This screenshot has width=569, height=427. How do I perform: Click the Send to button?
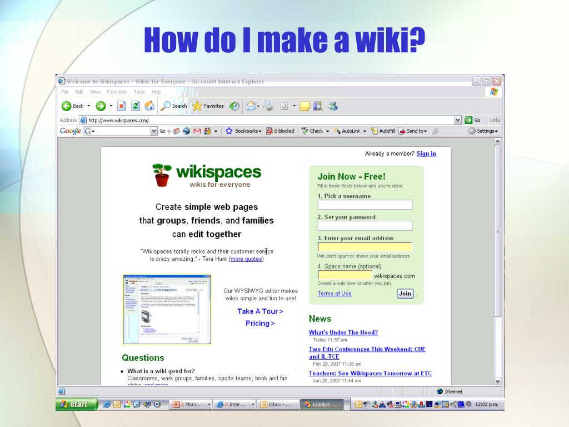[413, 131]
